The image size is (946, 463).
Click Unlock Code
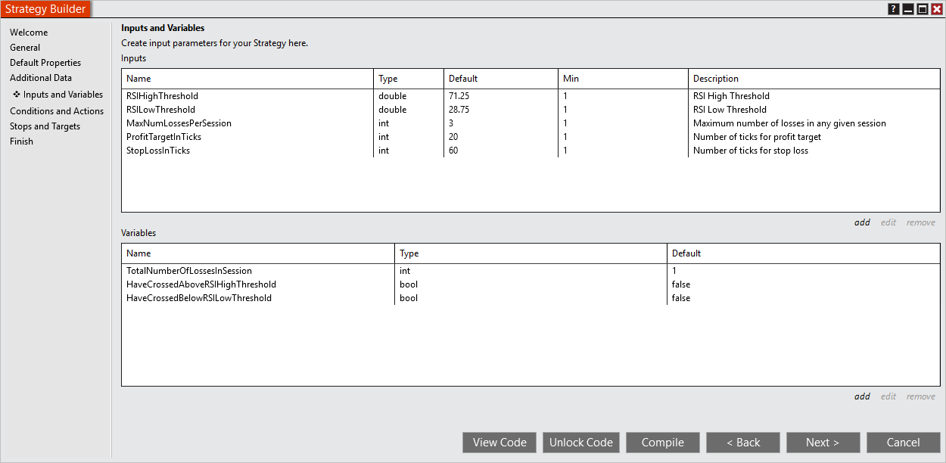tap(580, 443)
